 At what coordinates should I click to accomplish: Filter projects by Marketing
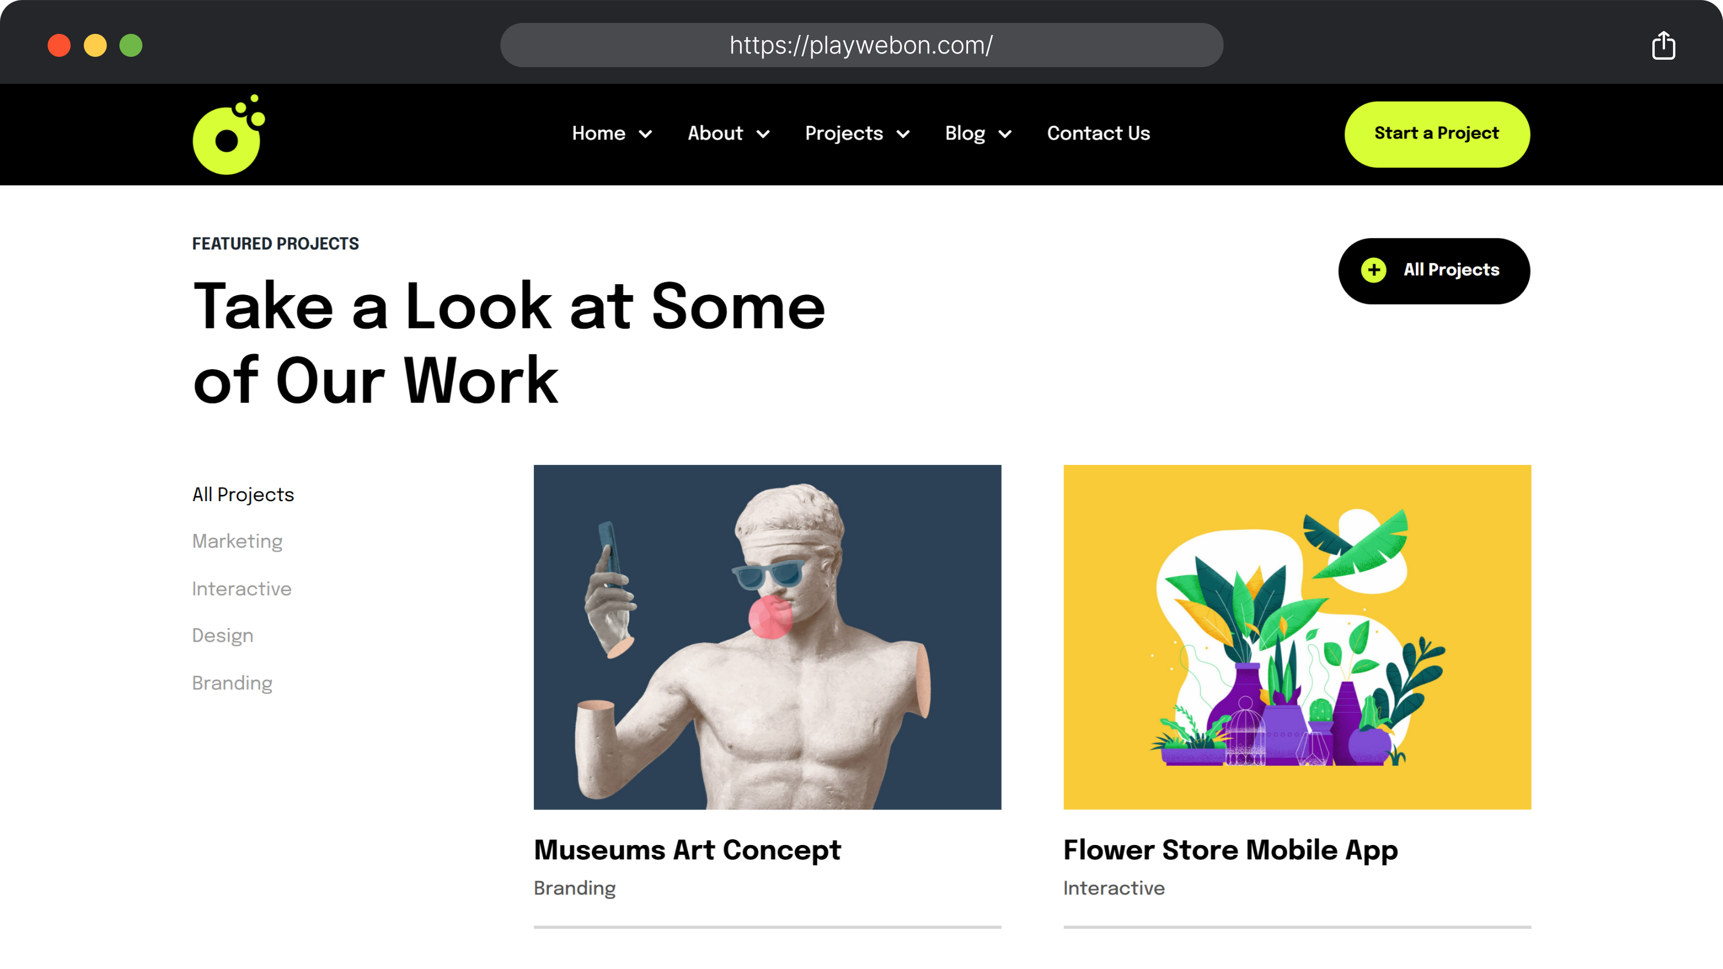(x=237, y=541)
